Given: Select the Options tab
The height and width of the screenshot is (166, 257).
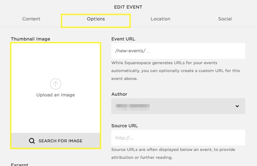Looking at the screenshot, I should (96, 19).
